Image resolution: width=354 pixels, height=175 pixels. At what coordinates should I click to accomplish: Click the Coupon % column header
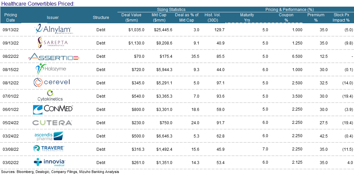(286, 18)
